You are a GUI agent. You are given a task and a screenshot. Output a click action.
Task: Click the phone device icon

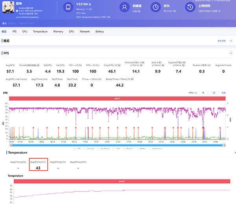click(x=68, y=7)
